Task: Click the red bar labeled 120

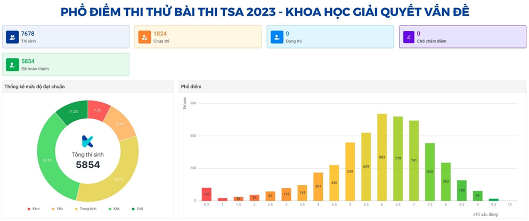Action: pos(207,194)
